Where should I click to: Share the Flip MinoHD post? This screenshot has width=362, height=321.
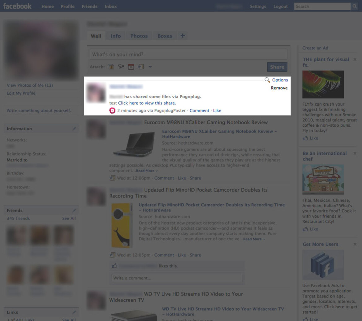(195, 255)
